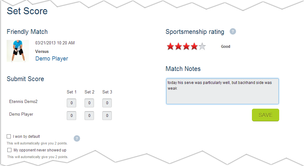Viewport: 304px width, 166px height.
Task: Select the fifth gray star
Action: [202, 47]
